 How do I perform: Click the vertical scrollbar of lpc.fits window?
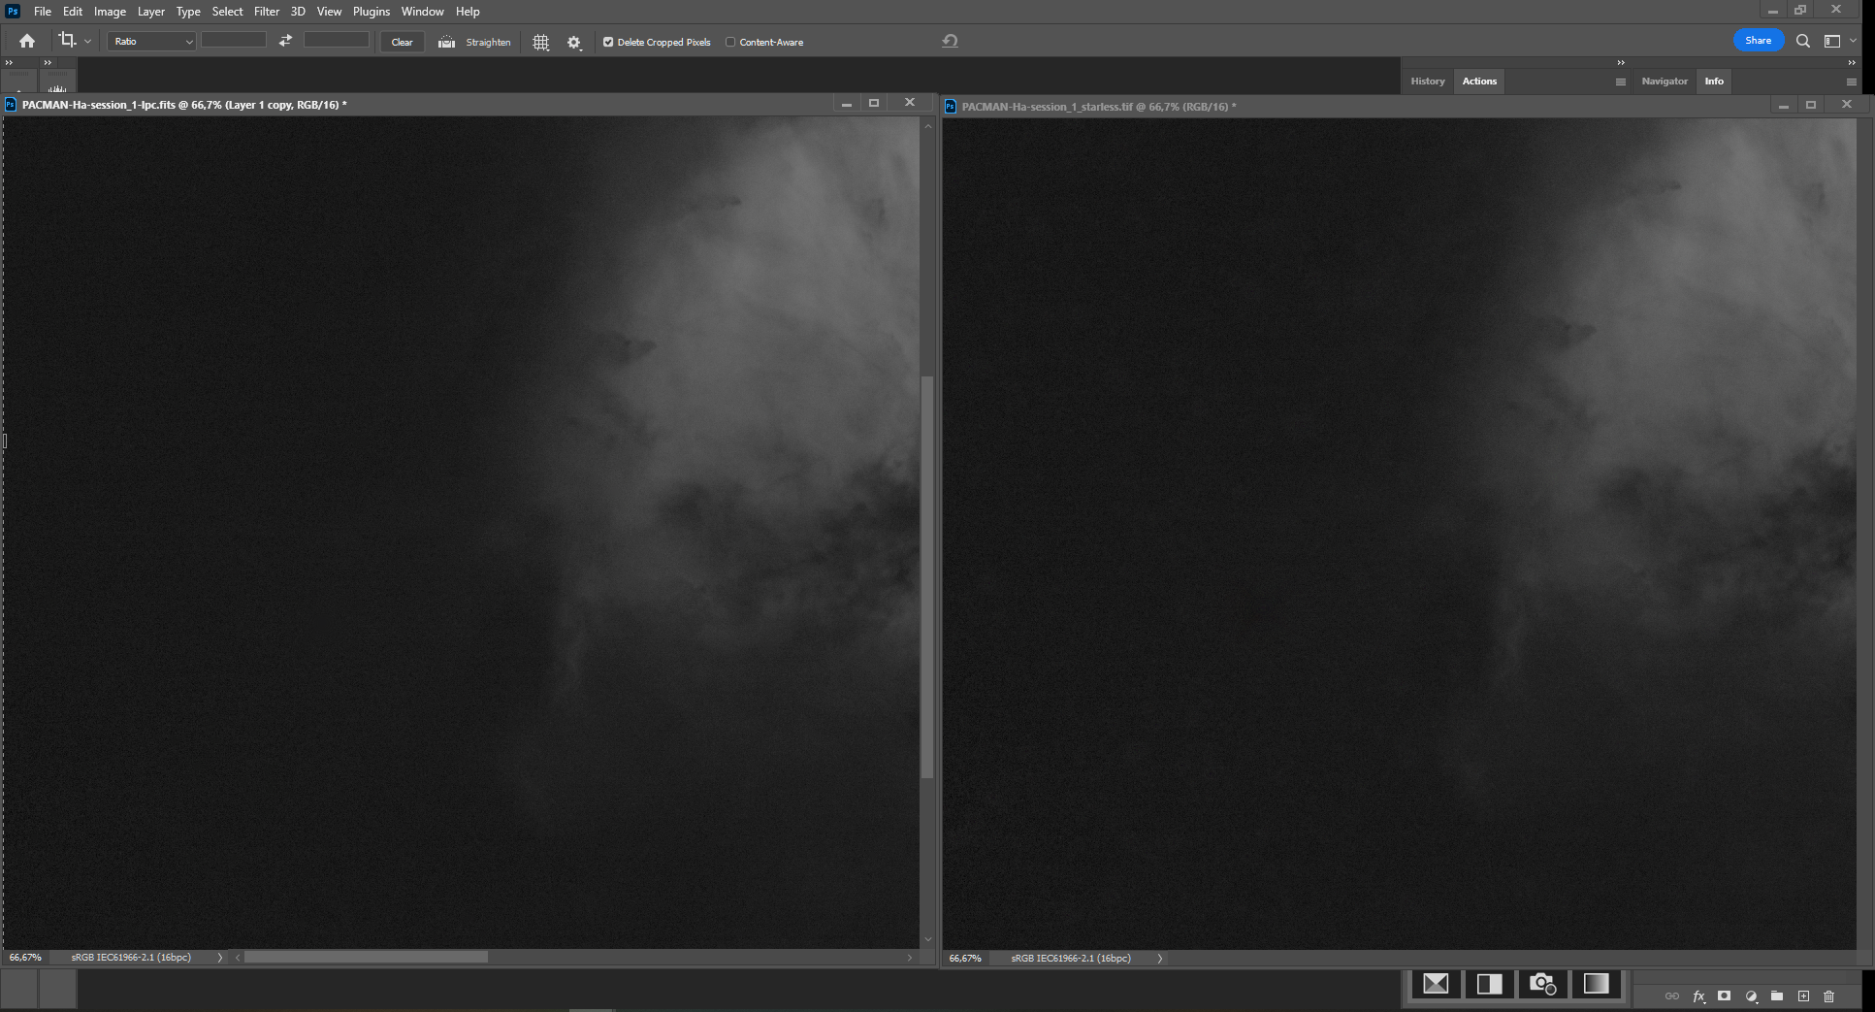coord(927,576)
